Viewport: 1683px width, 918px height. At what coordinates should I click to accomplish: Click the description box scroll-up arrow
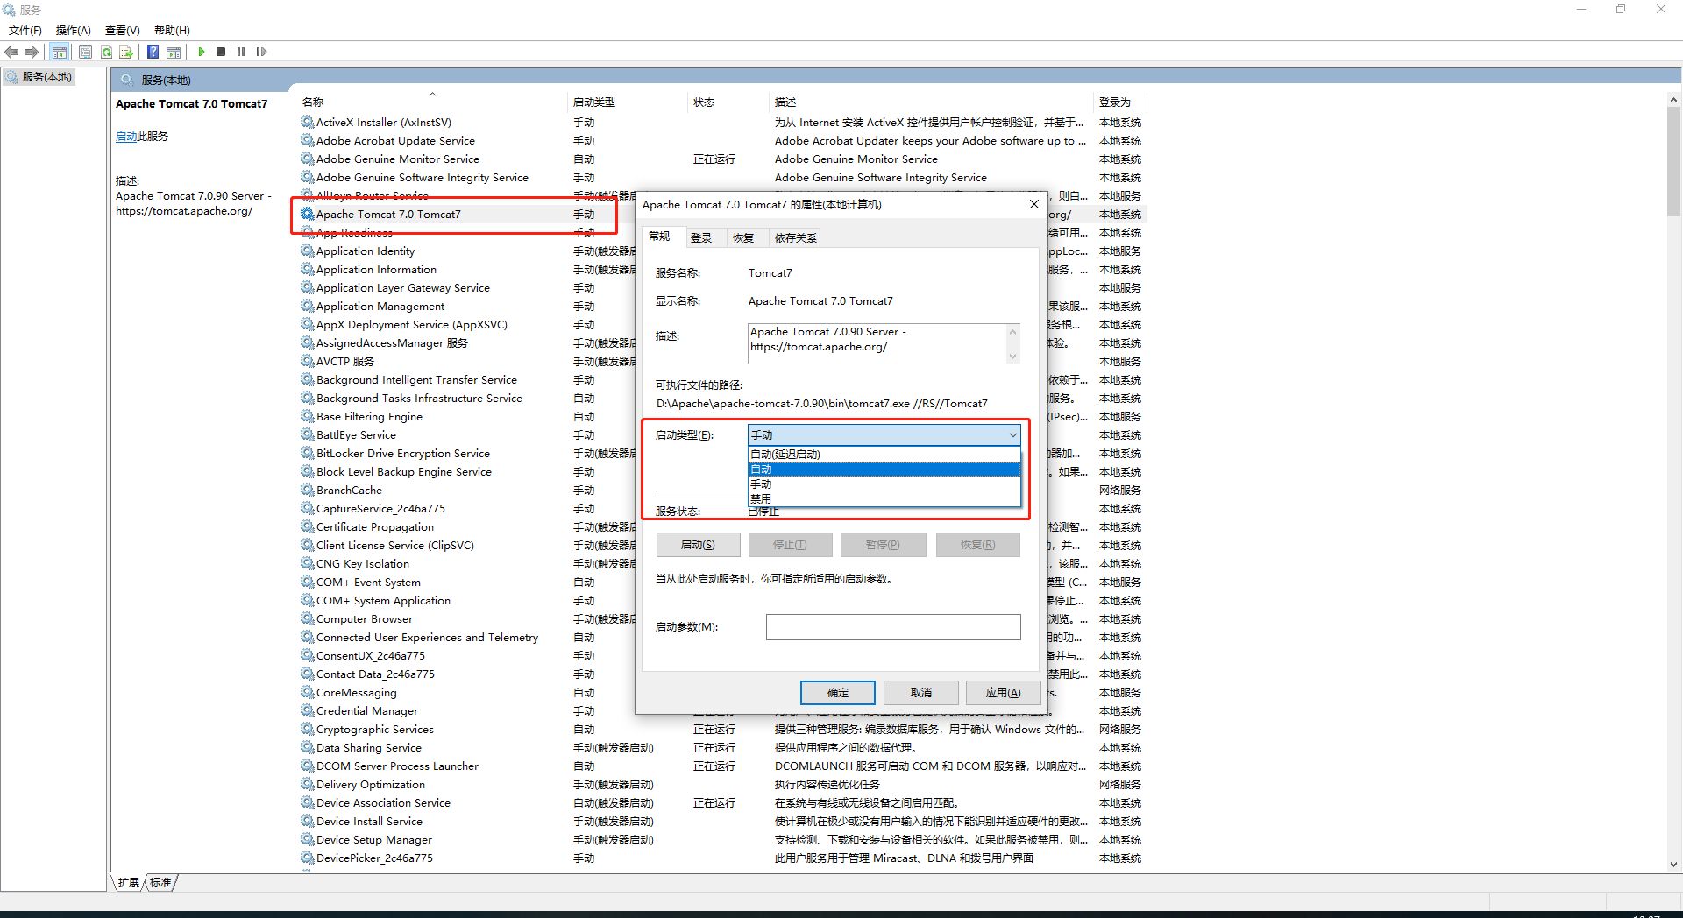(1012, 331)
